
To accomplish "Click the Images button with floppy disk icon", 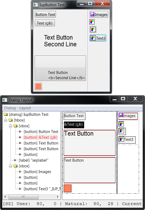I will point(99,14).
